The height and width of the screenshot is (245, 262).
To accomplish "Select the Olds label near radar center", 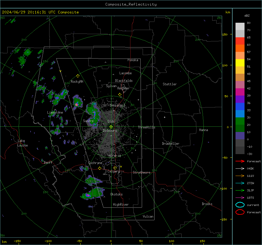I will 111,121.
